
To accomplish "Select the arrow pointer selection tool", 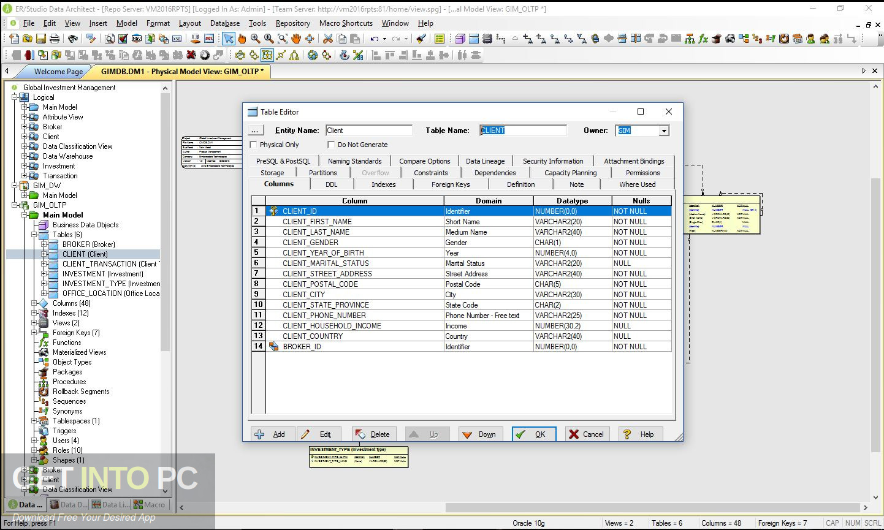I will 229,39.
